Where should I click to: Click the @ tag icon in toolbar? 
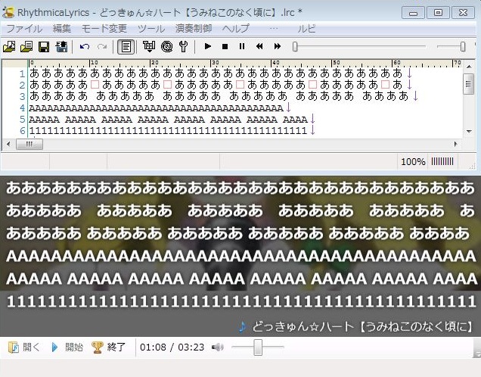tap(166, 47)
